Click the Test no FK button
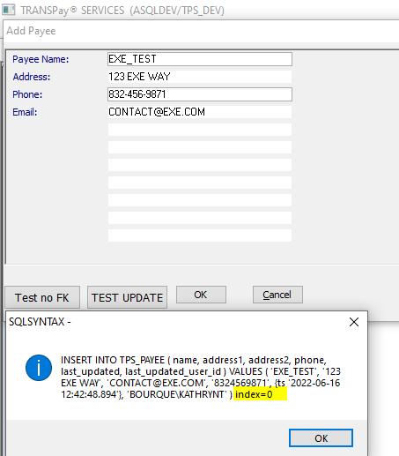Image resolution: width=399 pixels, height=456 pixels. pyautogui.click(x=42, y=297)
